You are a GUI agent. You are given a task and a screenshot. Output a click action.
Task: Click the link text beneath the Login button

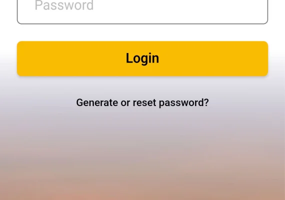click(142, 102)
